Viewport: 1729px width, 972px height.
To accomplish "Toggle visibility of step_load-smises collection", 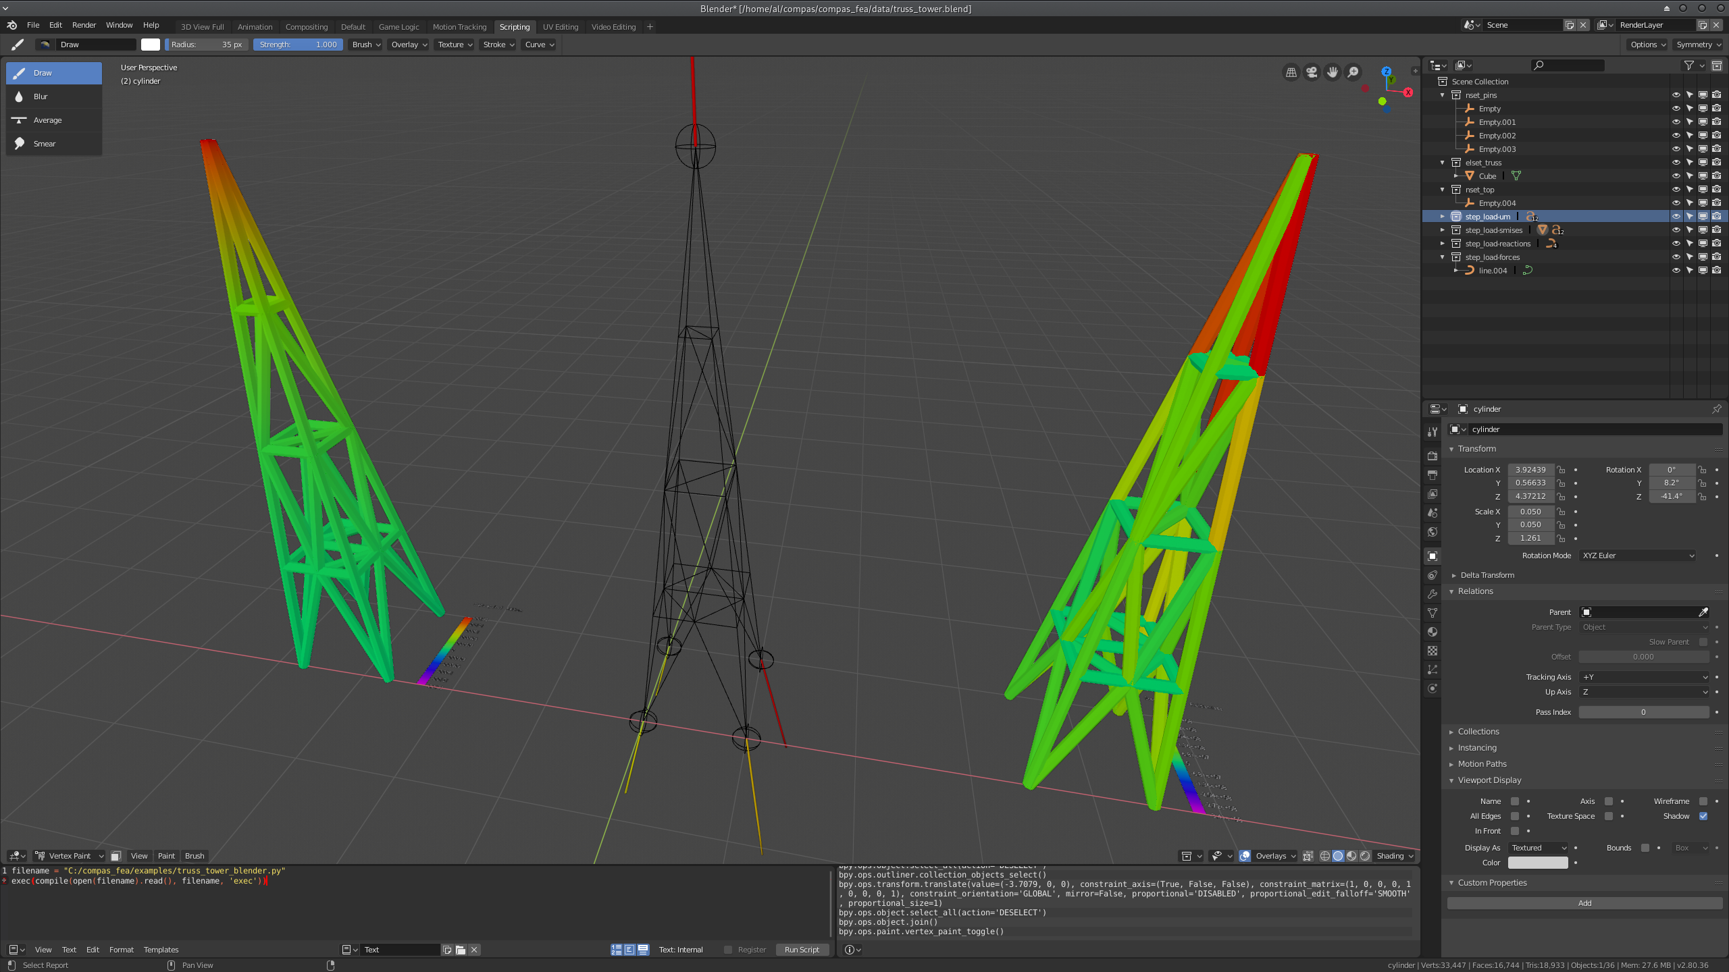I will tap(1676, 230).
